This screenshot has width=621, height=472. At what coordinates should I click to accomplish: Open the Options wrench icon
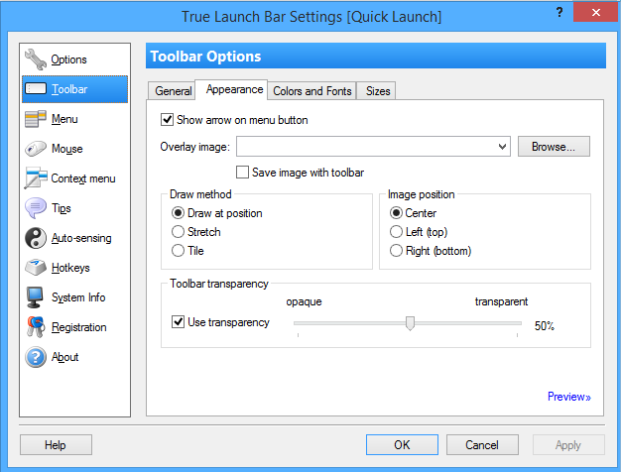click(x=36, y=59)
